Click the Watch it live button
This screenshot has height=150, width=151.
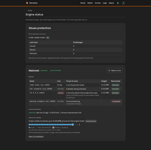(115, 70)
